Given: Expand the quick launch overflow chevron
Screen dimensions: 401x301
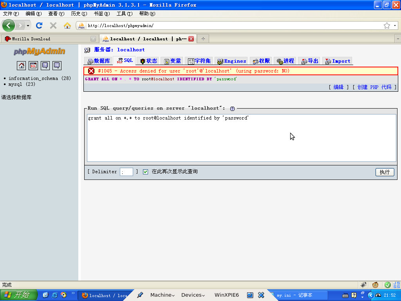Looking at the screenshot, I should point(73,293).
